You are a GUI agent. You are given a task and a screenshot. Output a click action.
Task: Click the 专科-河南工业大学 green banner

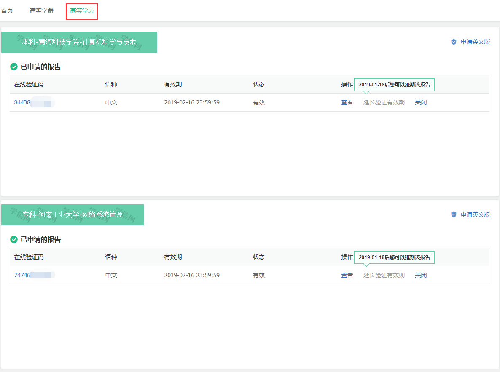[73, 215]
